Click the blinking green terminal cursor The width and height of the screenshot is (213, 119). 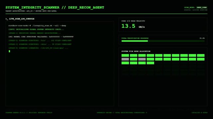pyautogui.click(x=9, y=51)
